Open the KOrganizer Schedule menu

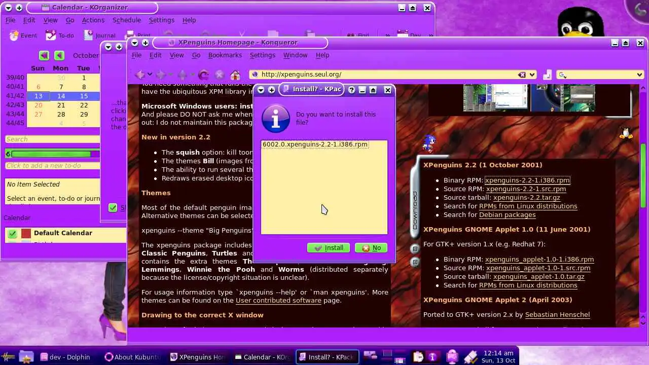tap(127, 20)
